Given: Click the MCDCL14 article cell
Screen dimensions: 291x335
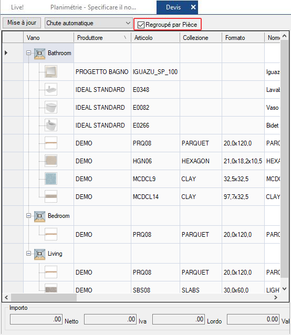Looking at the screenshot, I should (x=155, y=197).
